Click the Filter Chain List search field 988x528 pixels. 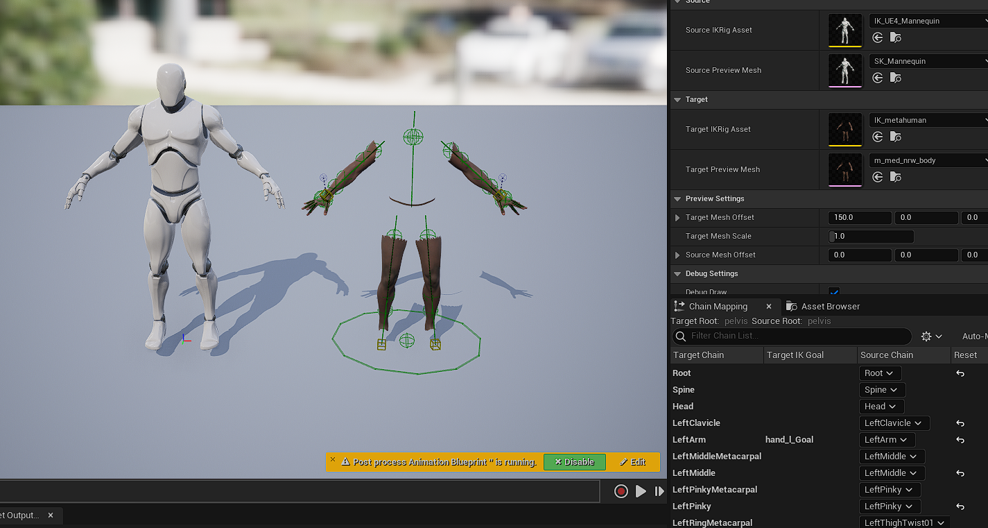click(791, 336)
